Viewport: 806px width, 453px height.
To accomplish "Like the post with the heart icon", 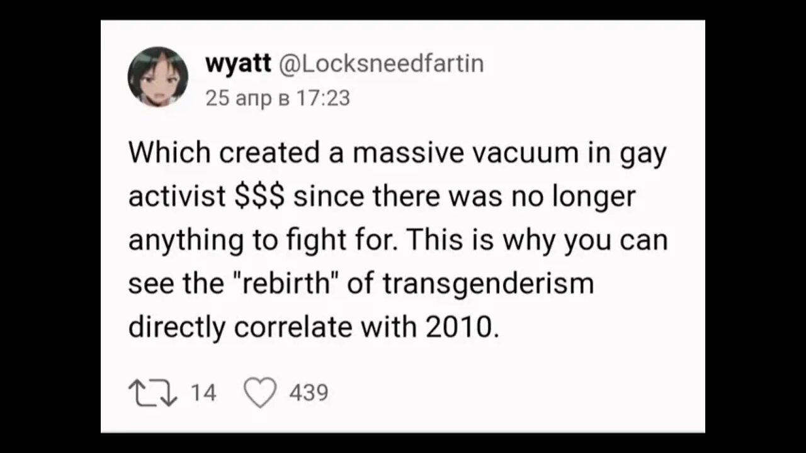I will tap(260, 393).
